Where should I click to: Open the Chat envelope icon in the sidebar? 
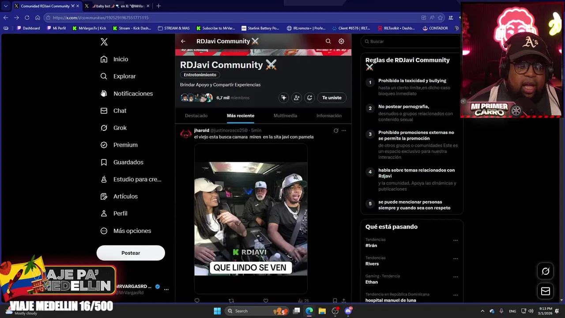click(x=104, y=111)
